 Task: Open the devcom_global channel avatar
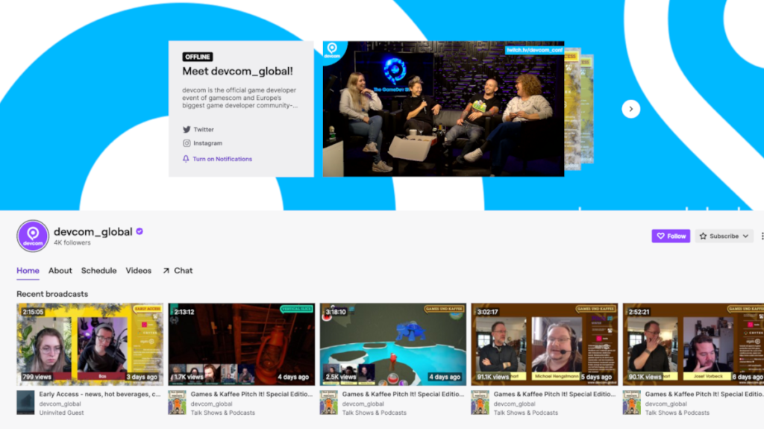click(x=33, y=236)
